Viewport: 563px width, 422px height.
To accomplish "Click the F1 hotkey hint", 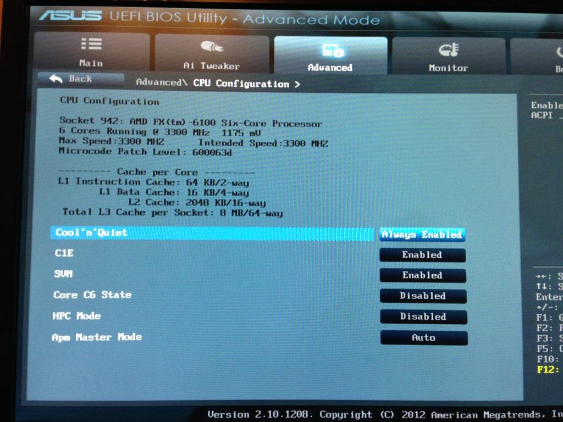I will [549, 318].
